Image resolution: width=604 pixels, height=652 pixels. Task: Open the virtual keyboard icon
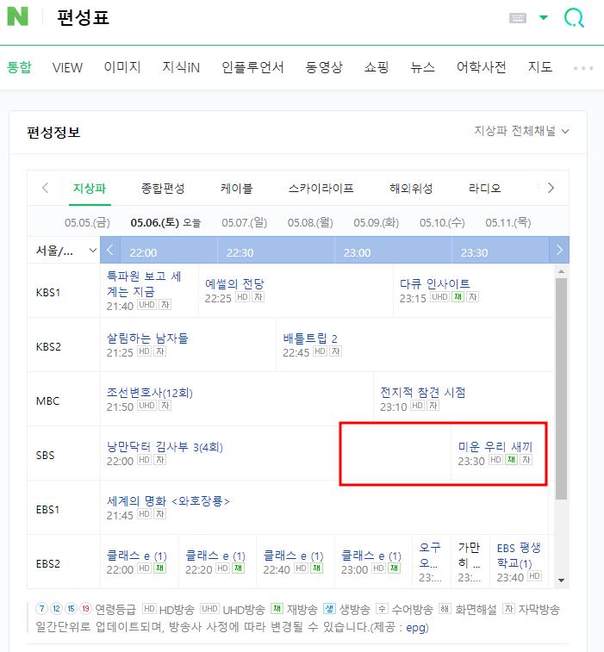click(x=518, y=18)
